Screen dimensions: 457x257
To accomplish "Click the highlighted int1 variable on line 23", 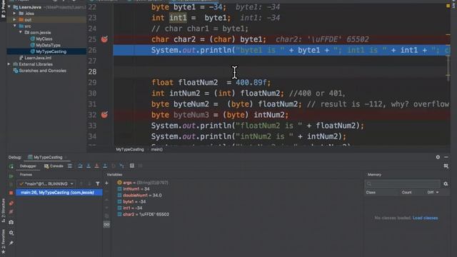I will click(x=178, y=18).
